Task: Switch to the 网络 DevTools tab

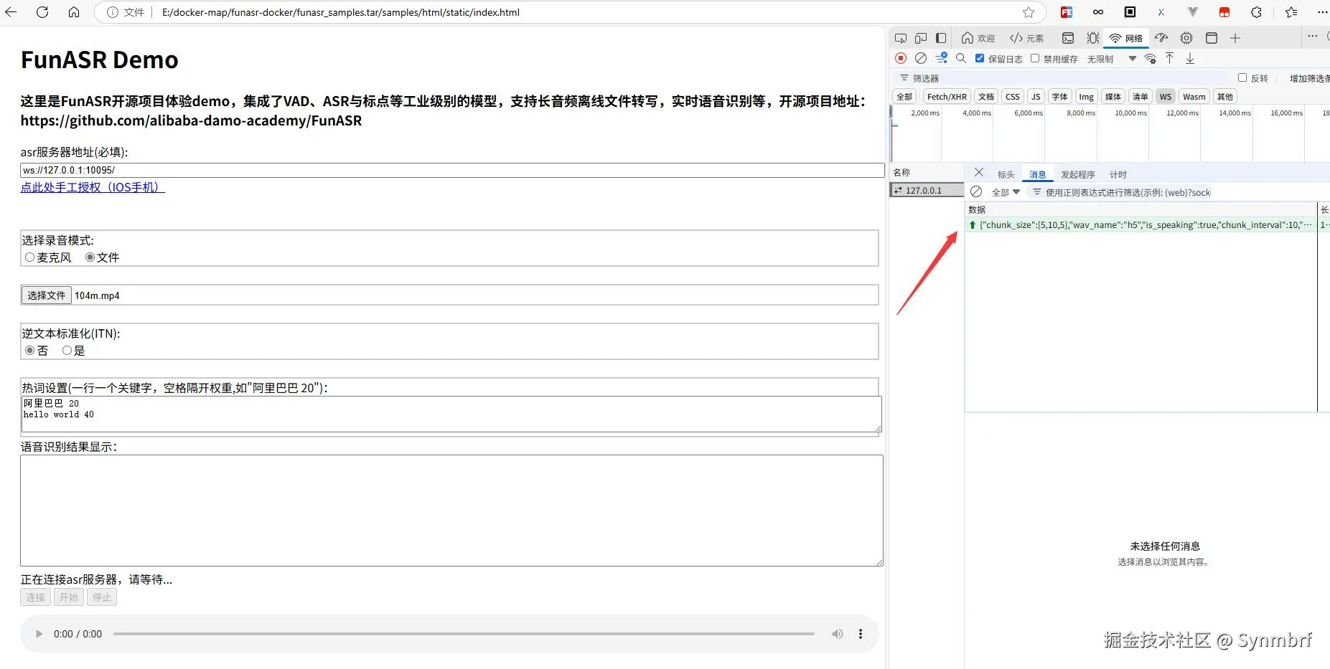Action: click(x=1126, y=38)
